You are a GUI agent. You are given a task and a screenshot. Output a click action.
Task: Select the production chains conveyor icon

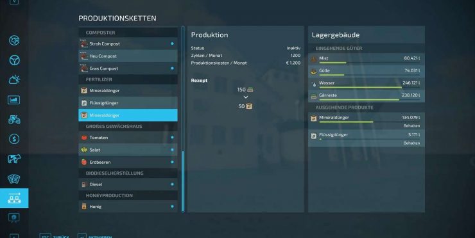pos(14,198)
